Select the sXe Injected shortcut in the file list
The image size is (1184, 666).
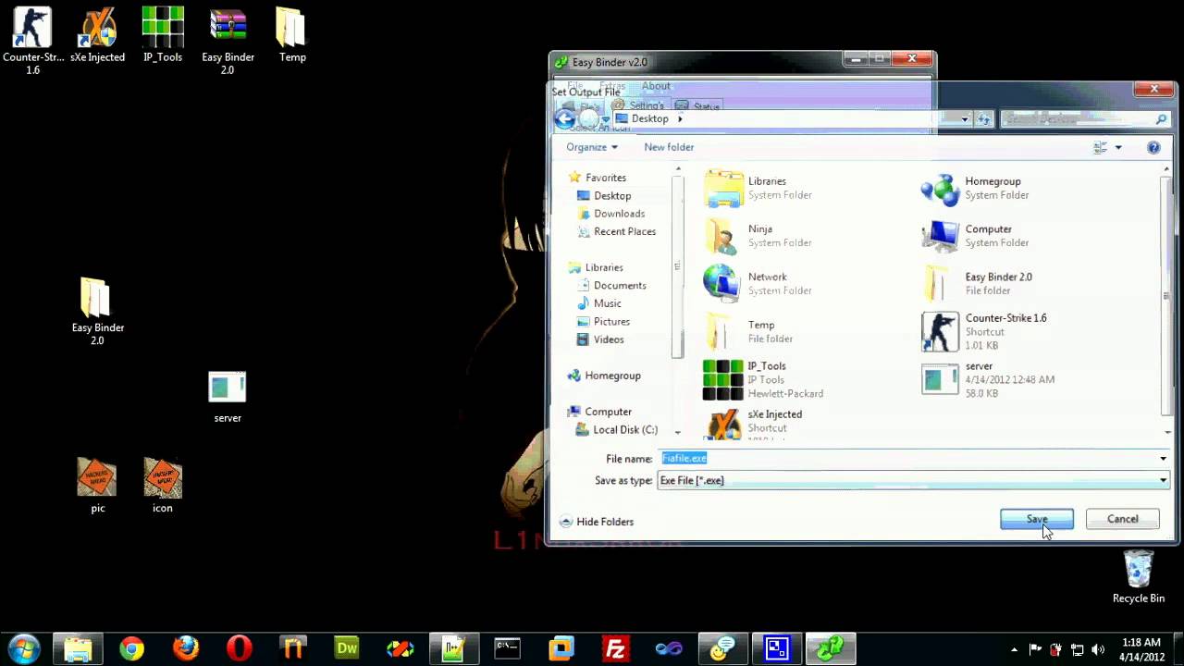point(754,424)
